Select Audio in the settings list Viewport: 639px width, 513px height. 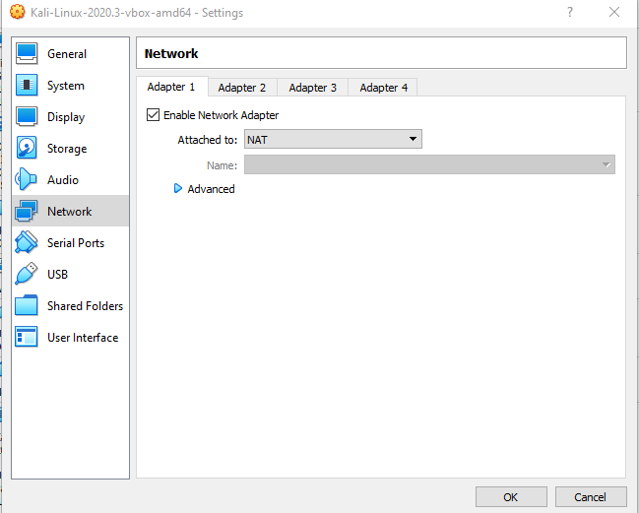click(x=63, y=179)
